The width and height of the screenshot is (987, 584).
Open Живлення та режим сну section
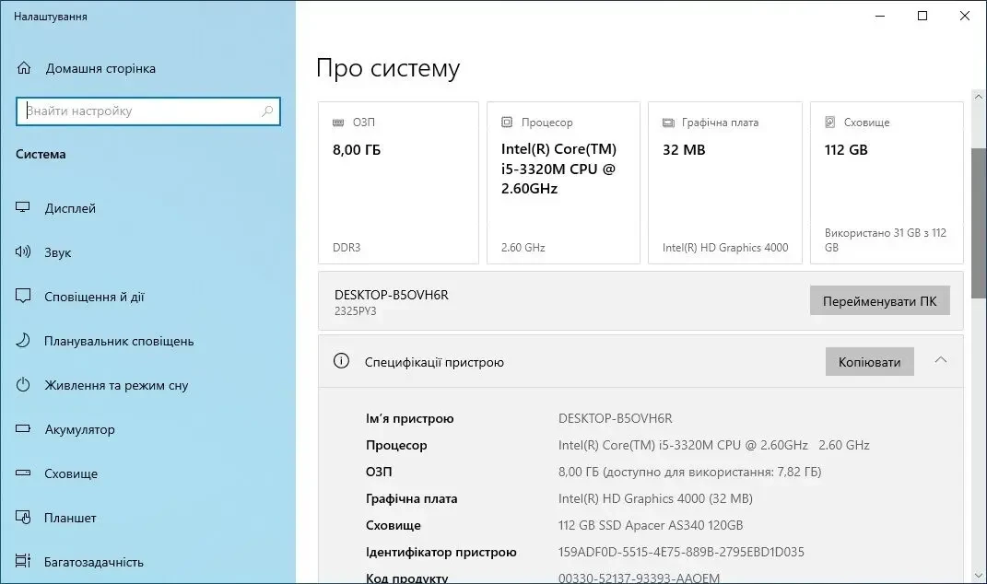click(116, 385)
